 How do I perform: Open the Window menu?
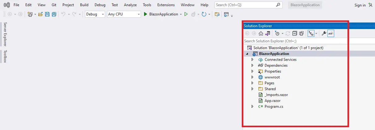tap(188, 5)
